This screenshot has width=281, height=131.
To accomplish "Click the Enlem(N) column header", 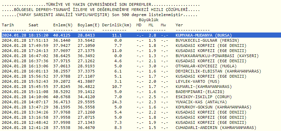I will click(x=63, y=25).
